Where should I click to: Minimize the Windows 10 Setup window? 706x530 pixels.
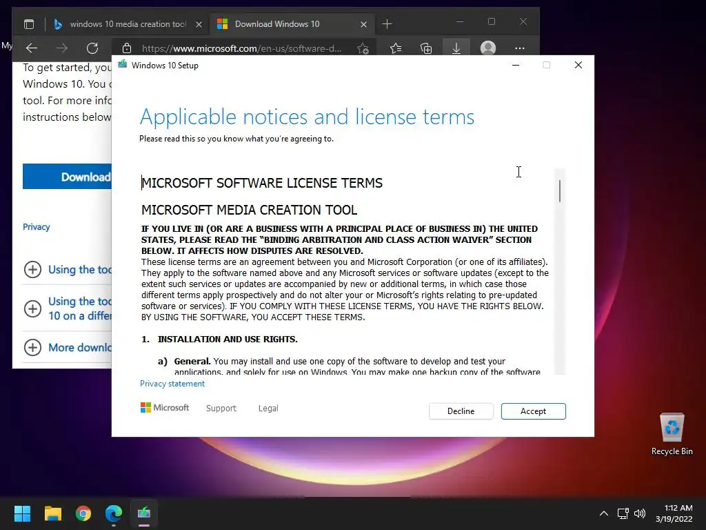point(516,66)
